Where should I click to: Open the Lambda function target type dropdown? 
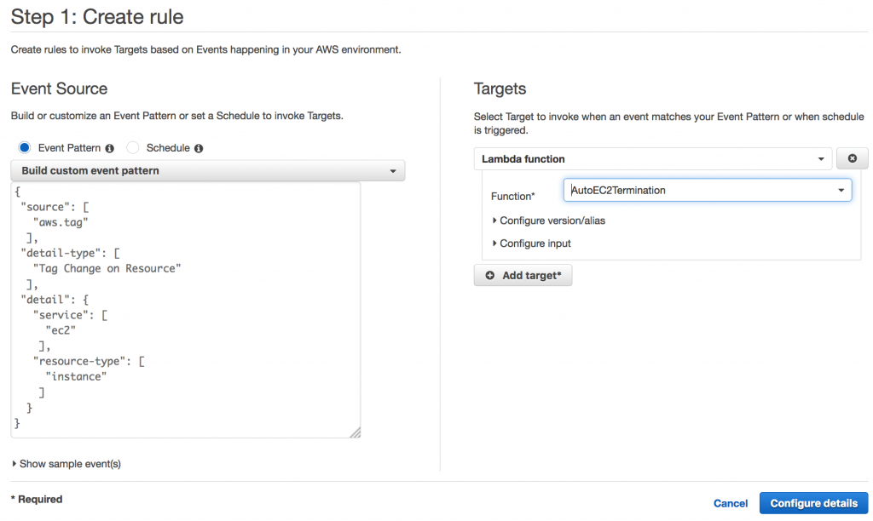click(x=653, y=159)
